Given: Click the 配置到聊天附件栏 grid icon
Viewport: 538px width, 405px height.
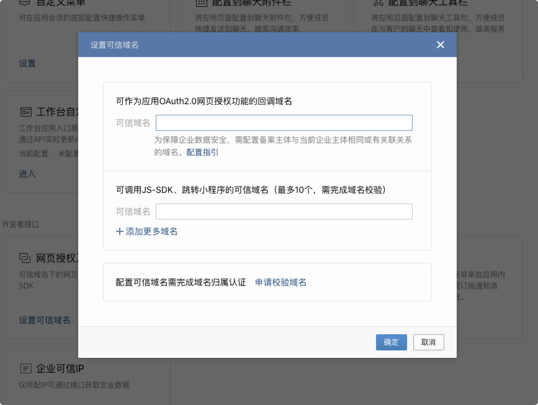Looking at the screenshot, I should (x=202, y=2).
